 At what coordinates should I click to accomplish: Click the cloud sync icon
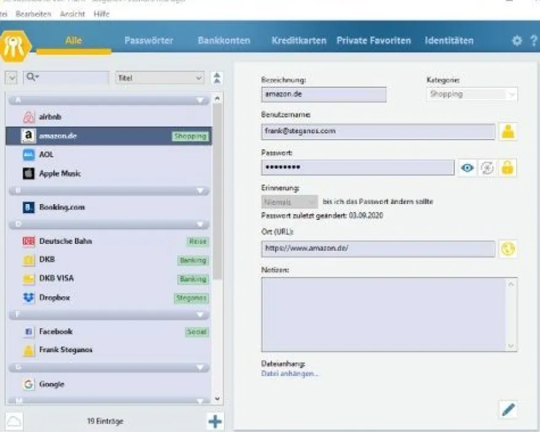pos(14,422)
